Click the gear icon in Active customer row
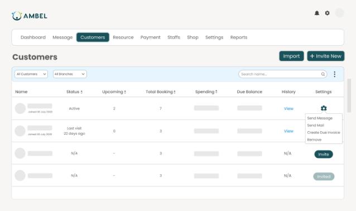This screenshot has height=211, width=356. coord(324,108)
